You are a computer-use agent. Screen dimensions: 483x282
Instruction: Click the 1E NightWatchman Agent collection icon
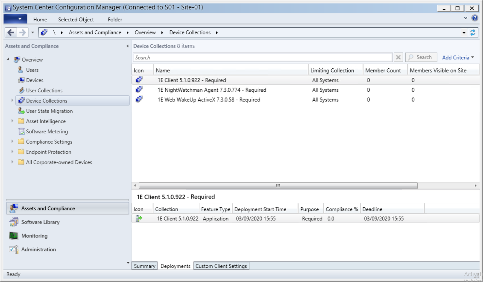(139, 90)
